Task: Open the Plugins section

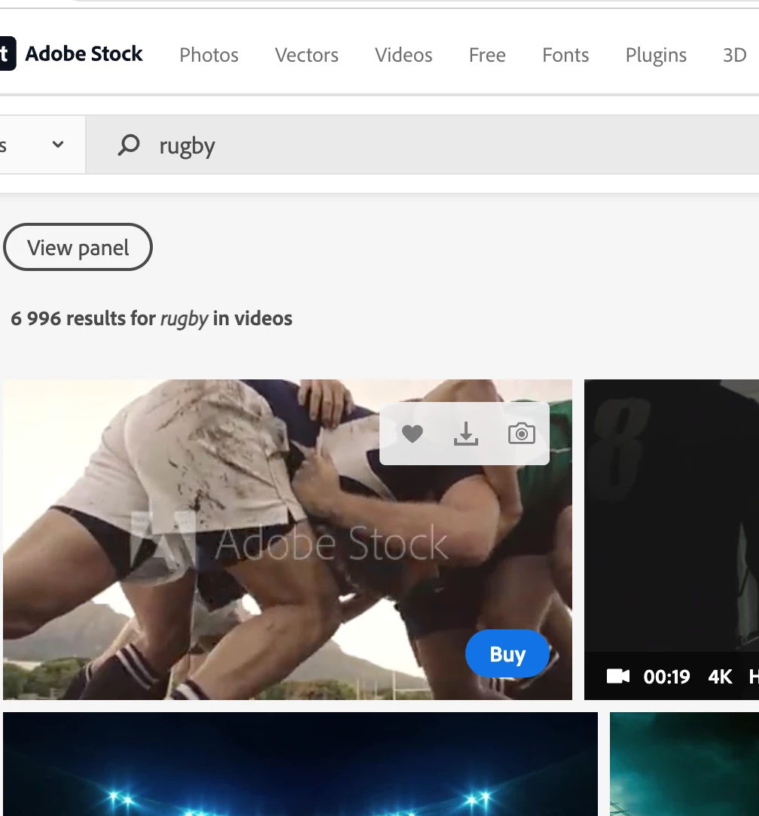Action: click(656, 55)
